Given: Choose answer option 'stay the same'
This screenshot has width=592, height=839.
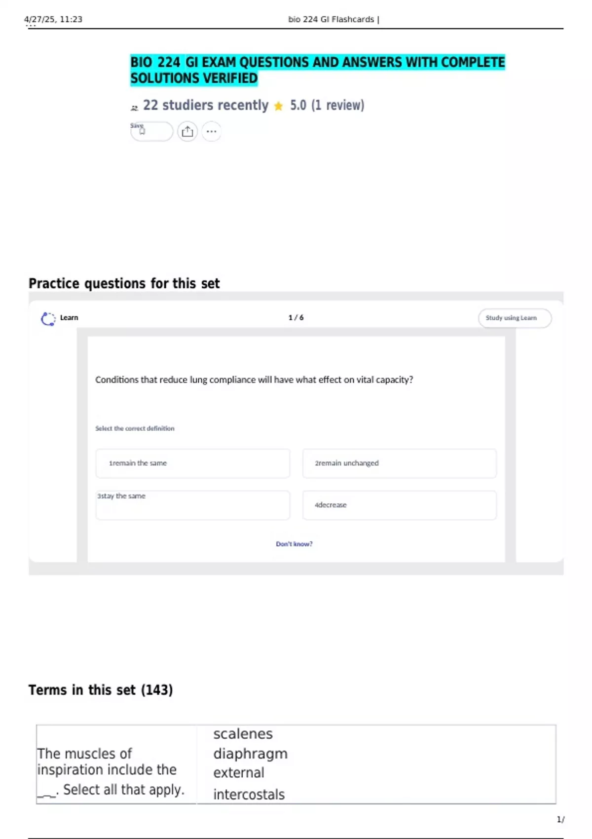Looking at the screenshot, I should 192,505.
